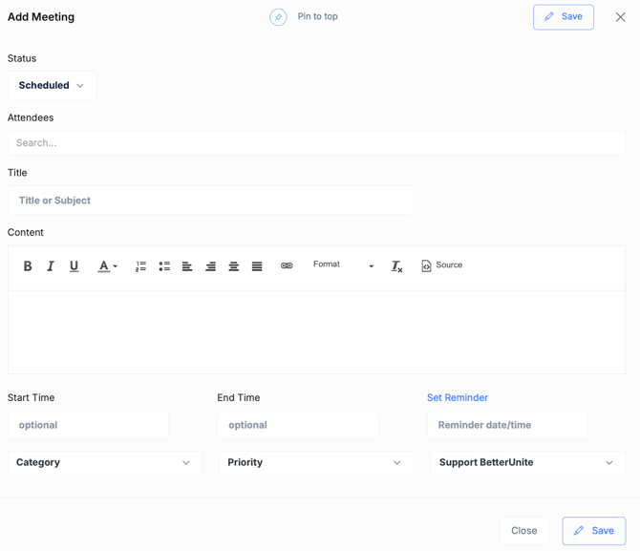The width and height of the screenshot is (640, 551).
Task: Open the Priority dropdown
Action: coord(315,463)
